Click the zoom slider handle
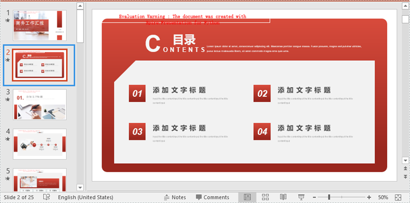The height and width of the screenshot is (203, 410). 329,197
